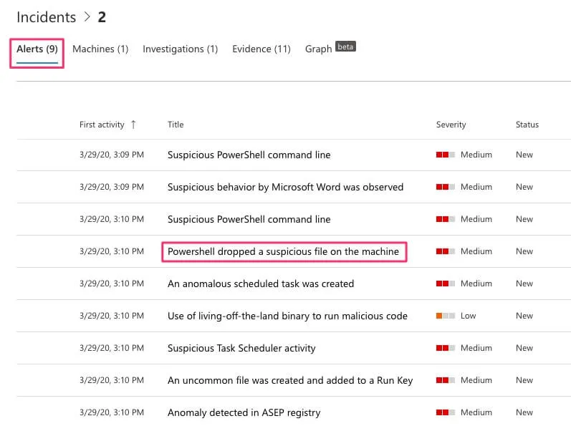Click the Low severity indicator bars
The image size is (571, 431).
[x=445, y=316]
